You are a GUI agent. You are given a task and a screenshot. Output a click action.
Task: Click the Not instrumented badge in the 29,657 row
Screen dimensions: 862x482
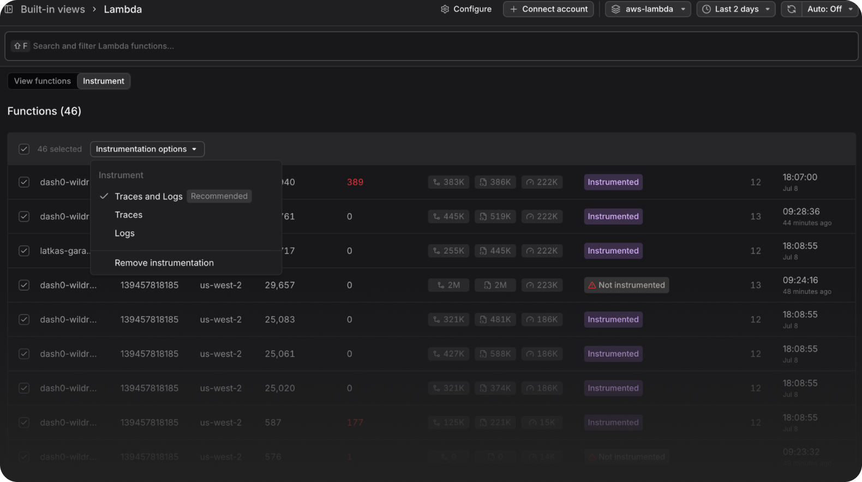pyautogui.click(x=626, y=285)
